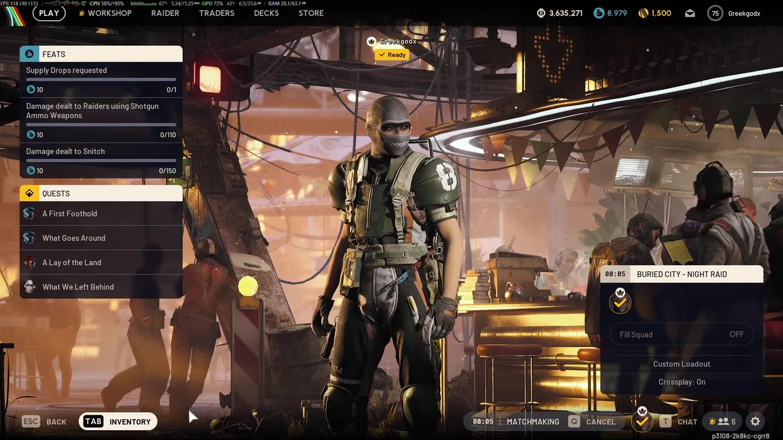Open the WORKSHOP tab

(109, 13)
